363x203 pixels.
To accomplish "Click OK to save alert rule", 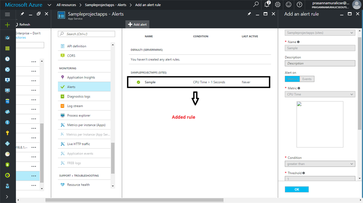I will pos(297,189).
